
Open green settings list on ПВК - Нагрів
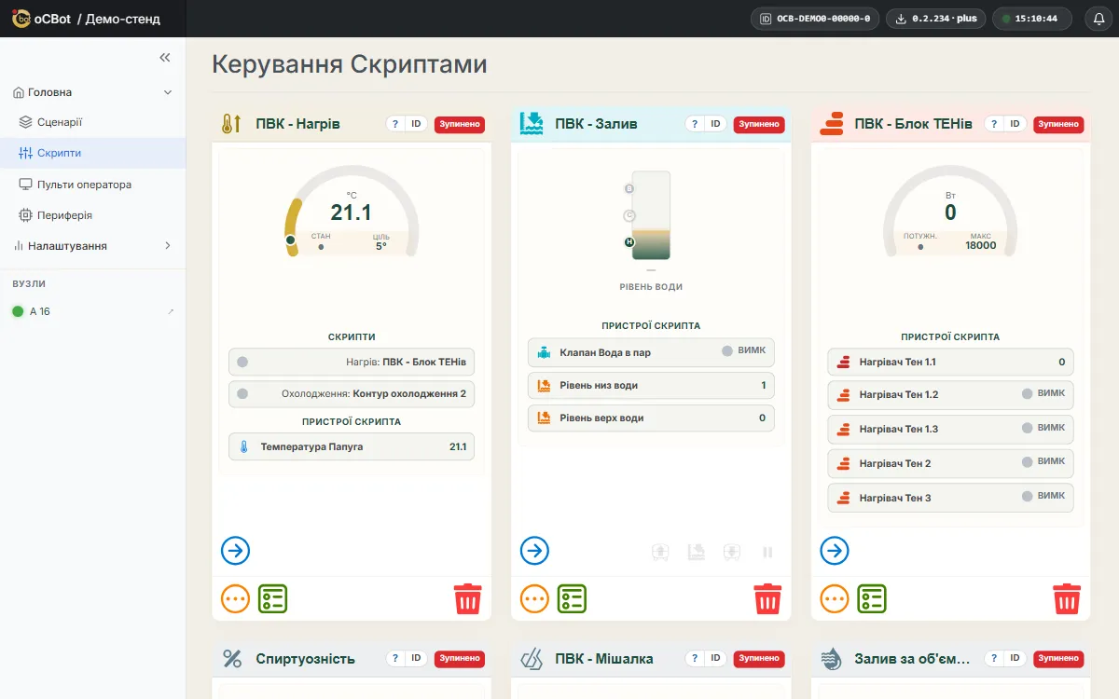272,598
